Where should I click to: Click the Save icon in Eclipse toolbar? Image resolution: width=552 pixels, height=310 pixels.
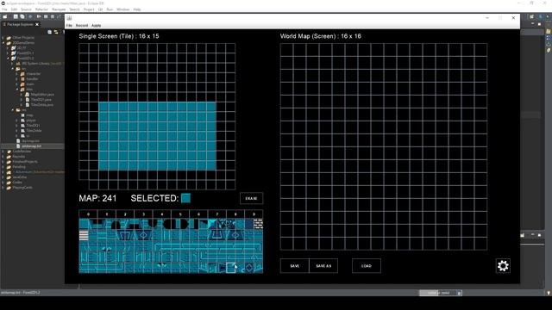[x=16, y=16]
